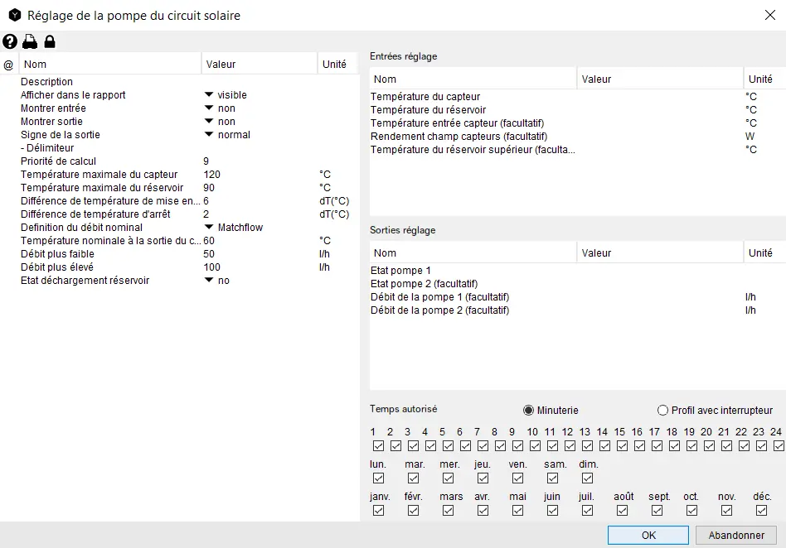This screenshot has width=786, height=548.
Task: Click the OK button
Action: 648,536
